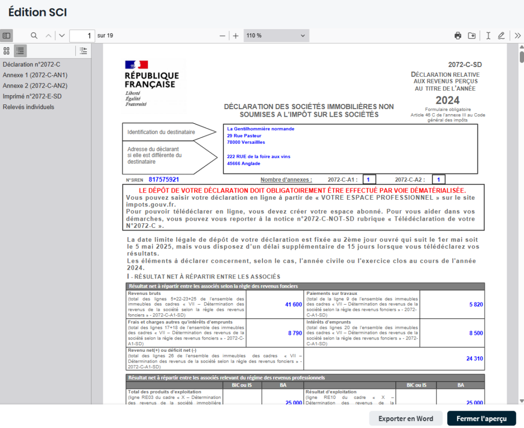Print the document
524x428 pixels.
458,36
